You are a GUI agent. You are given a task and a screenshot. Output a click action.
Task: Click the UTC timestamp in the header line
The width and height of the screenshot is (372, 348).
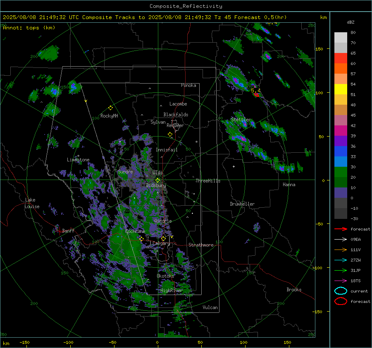(41, 17)
